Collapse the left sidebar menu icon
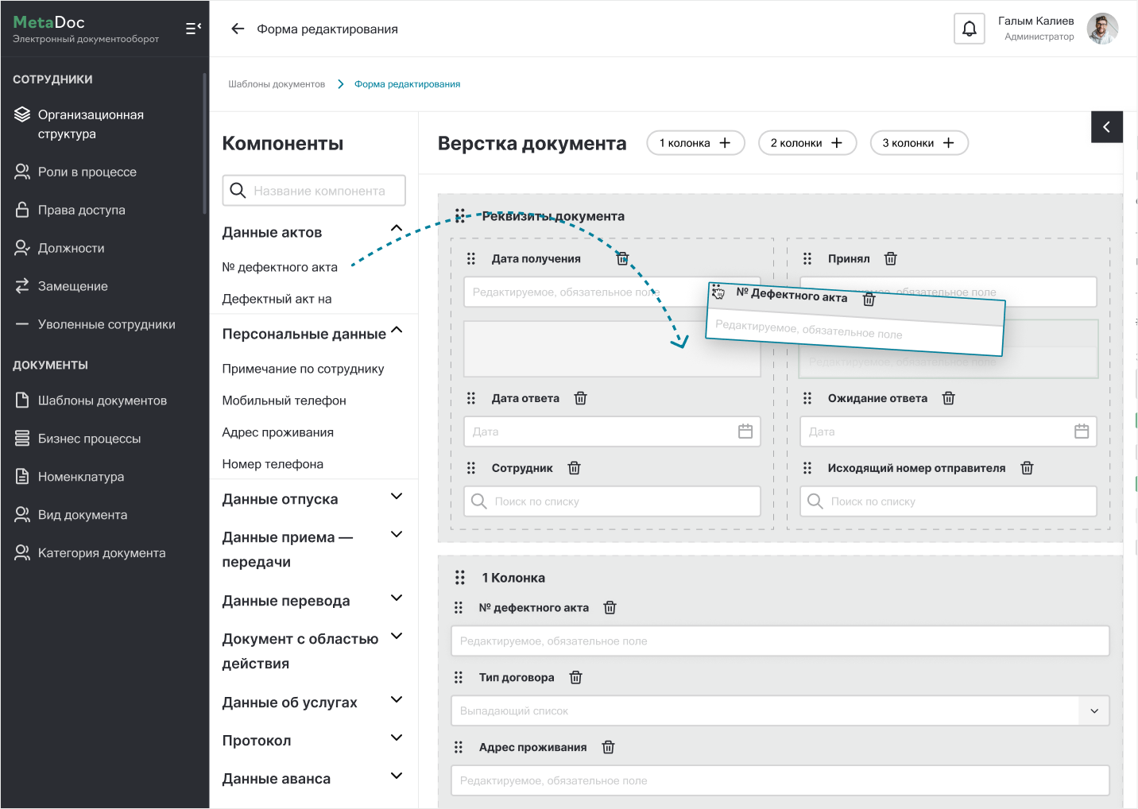 [192, 29]
